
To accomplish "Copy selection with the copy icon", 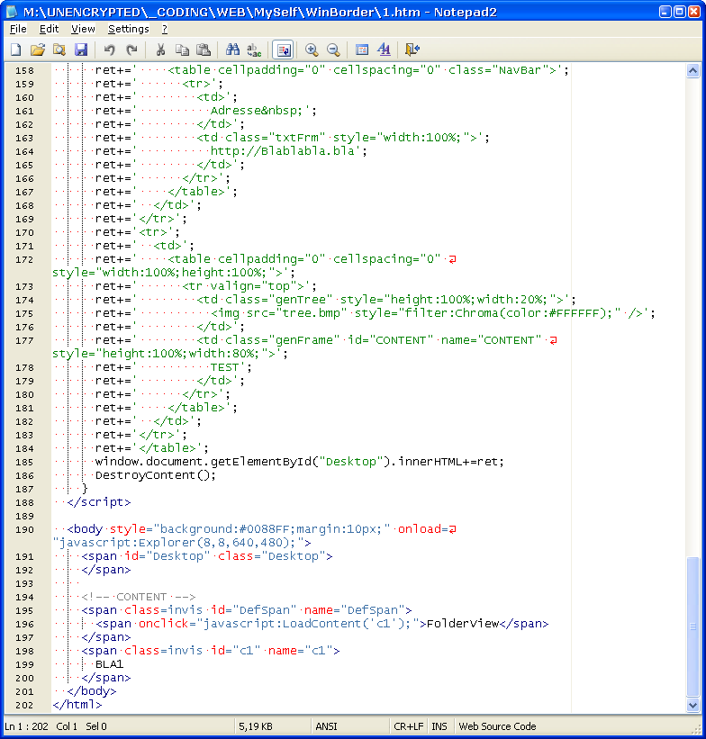I will point(182,50).
